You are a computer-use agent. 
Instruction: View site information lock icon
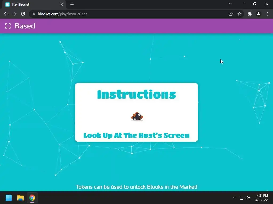(34, 14)
